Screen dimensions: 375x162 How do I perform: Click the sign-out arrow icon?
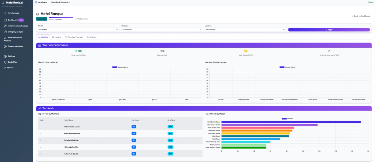(x=5, y=67)
